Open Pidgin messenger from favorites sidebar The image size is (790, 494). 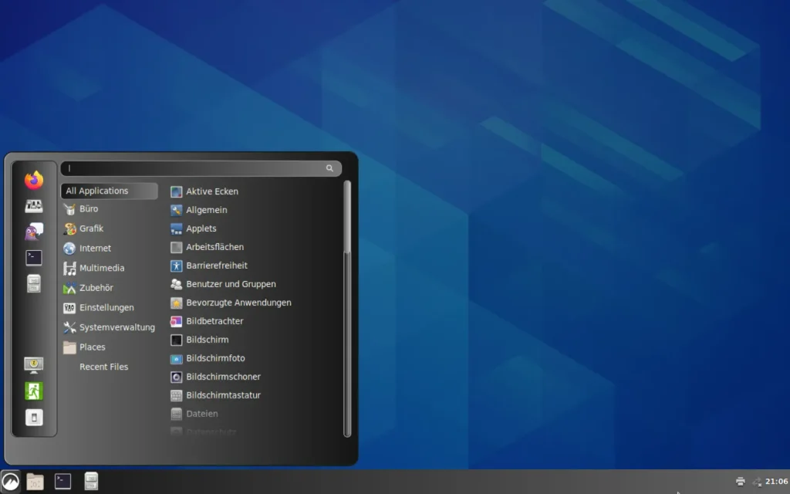34,232
